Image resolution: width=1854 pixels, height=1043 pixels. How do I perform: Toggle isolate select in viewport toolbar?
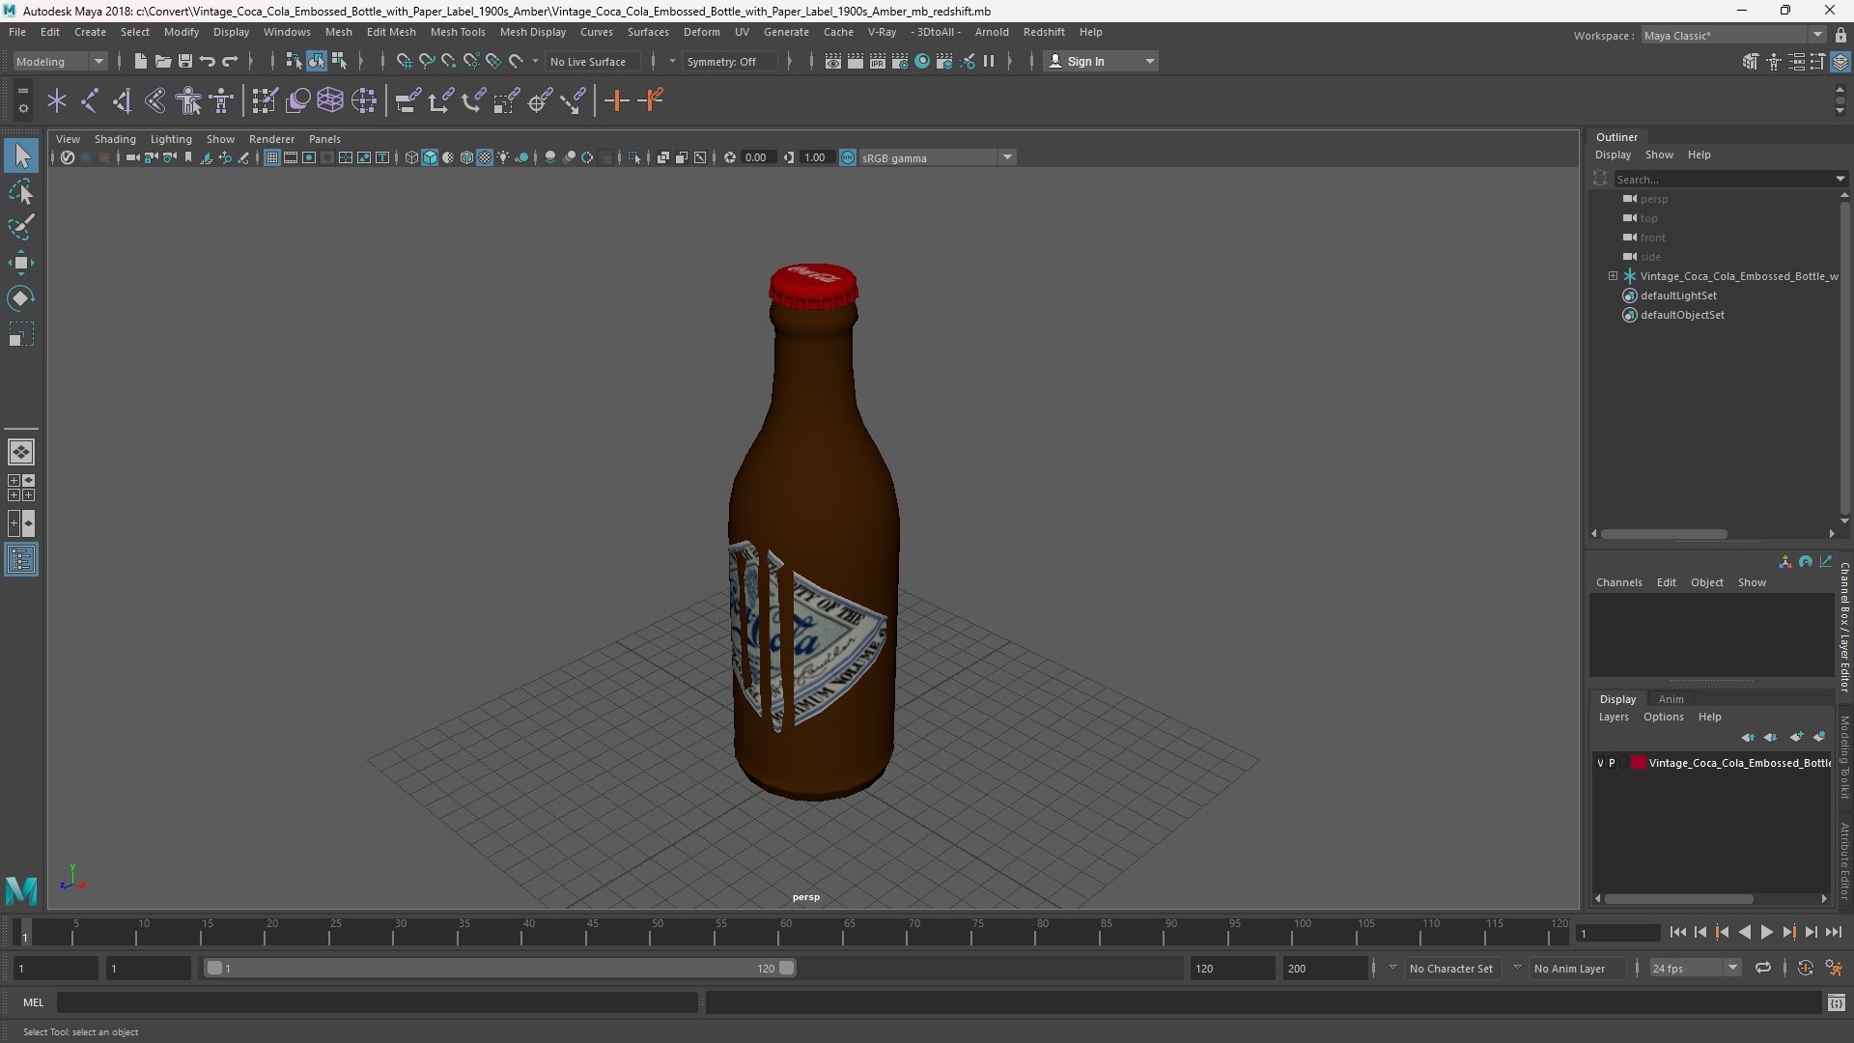pos(634,157)
